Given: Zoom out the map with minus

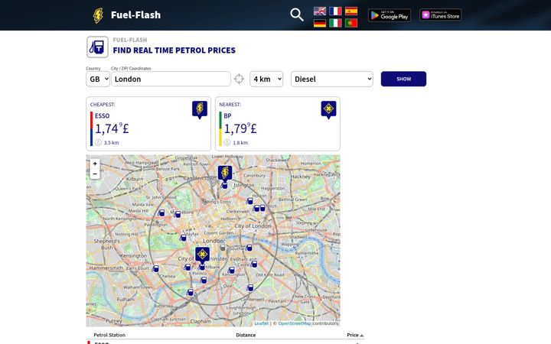Looking at the screenshot, I should pyautogui.click(x=95, y=174).
